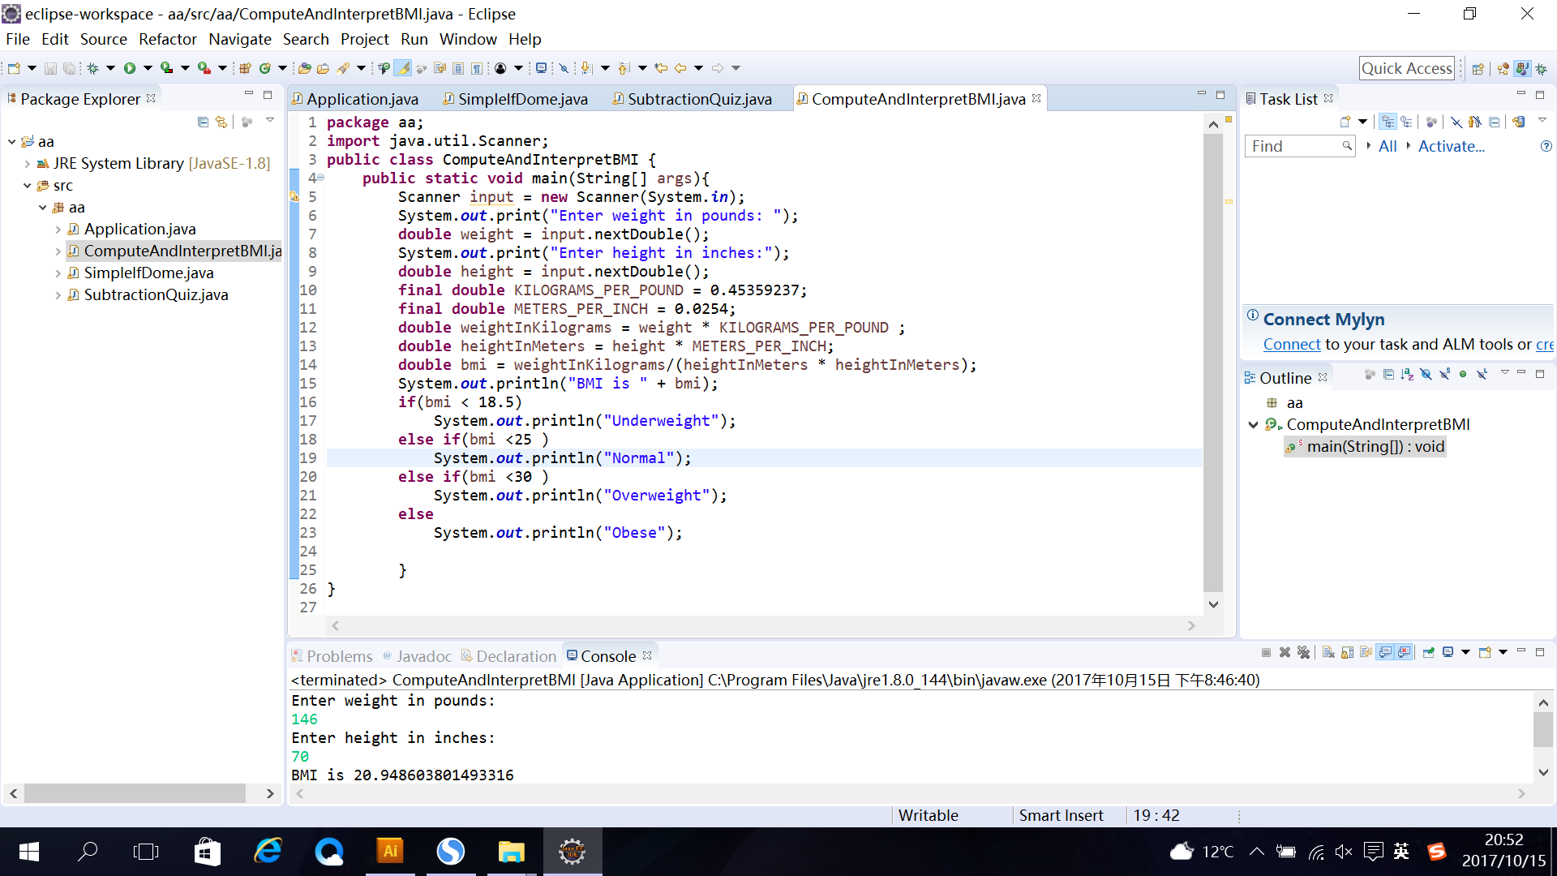Click the Back navigation arrow icon
1557x876 pixels.
click(x=680, y=68)
